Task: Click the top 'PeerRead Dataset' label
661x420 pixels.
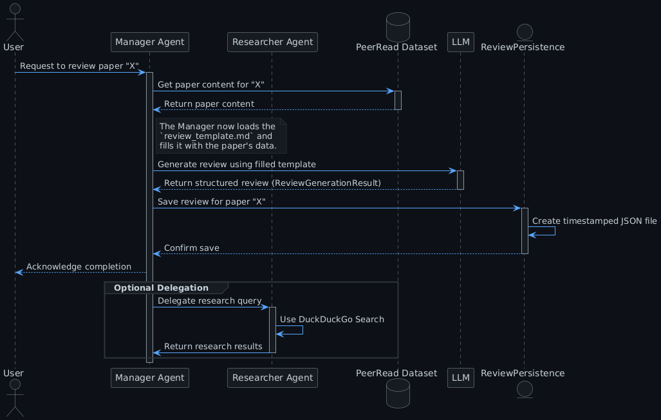Action: click(x=396, y=47)
